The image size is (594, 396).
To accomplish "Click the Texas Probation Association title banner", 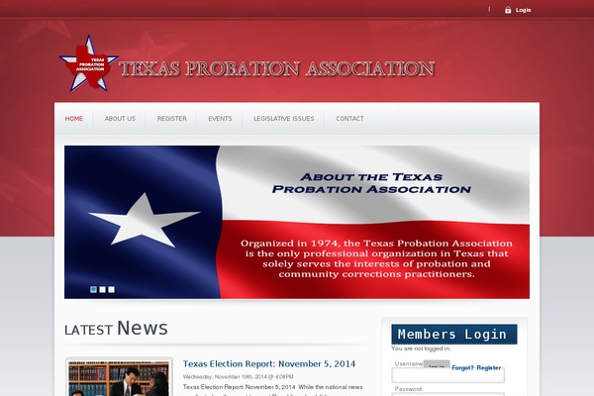I will pyautogui.click(x=277, y=69).
